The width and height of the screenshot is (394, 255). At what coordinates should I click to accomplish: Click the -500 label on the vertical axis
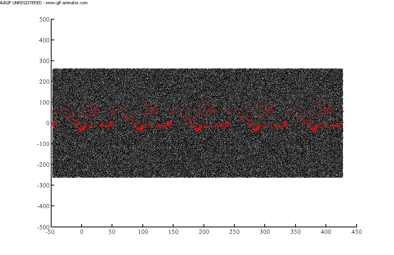click(43, 227)
